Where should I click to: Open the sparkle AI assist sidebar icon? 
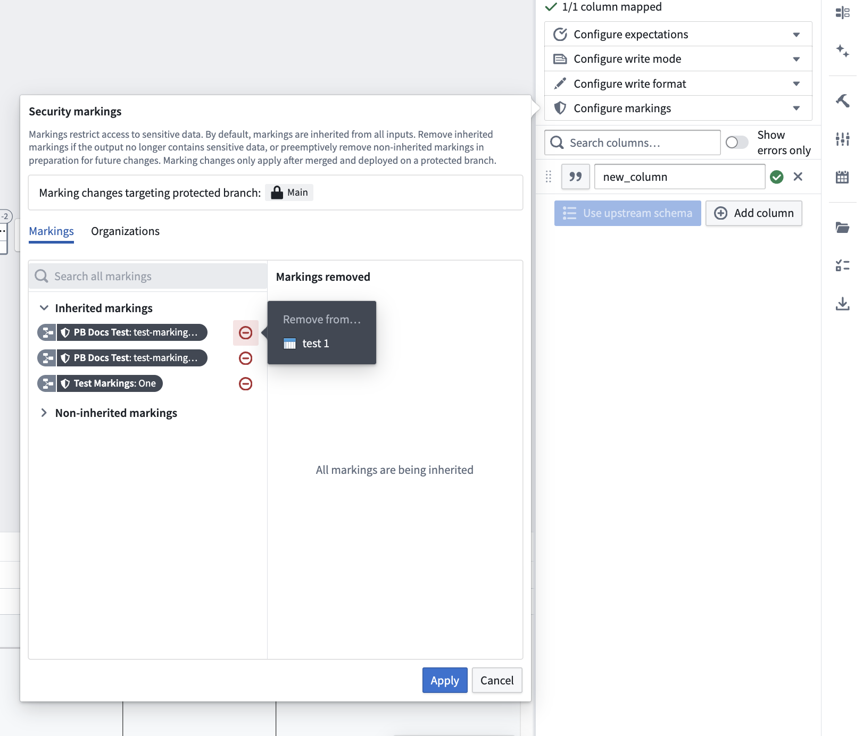(842, 51)
